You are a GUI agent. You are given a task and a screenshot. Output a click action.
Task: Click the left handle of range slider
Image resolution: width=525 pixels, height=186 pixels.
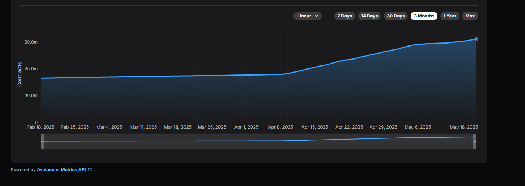point(42,141)
